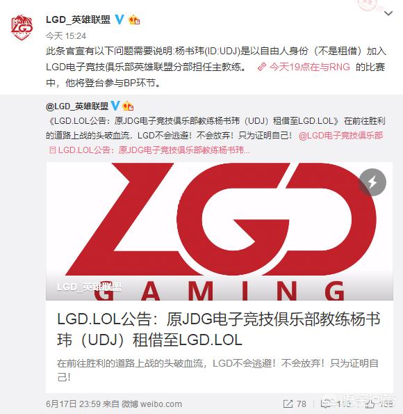Click the verified badge in the reposted post

click(x=115, y=106)
